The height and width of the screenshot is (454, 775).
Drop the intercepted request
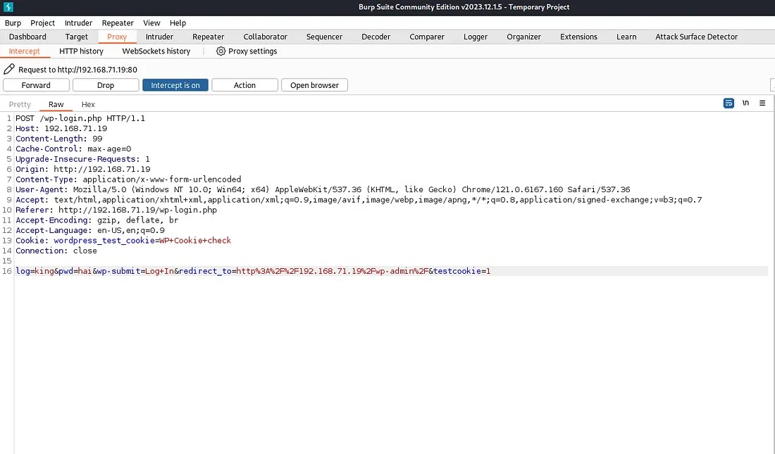click(106, 85)
